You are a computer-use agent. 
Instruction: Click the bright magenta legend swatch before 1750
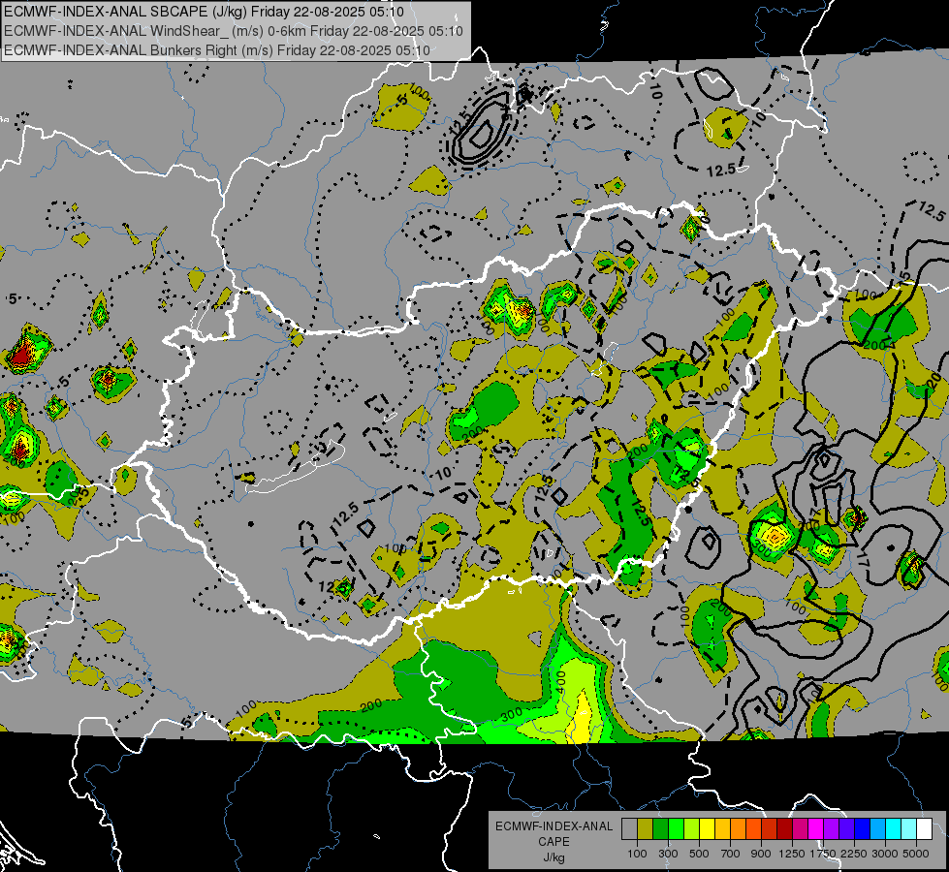816,828
